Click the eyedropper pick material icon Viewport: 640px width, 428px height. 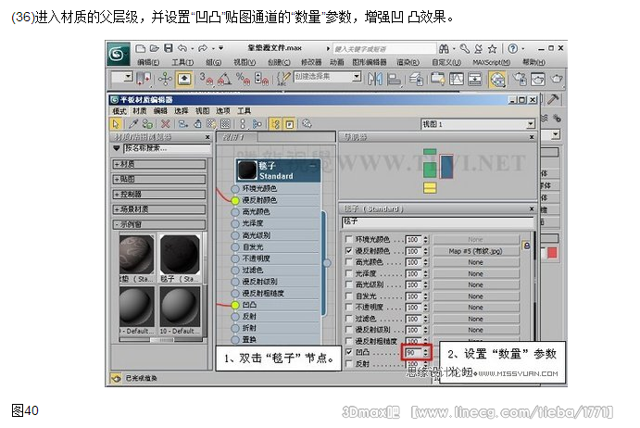point(132,122)
